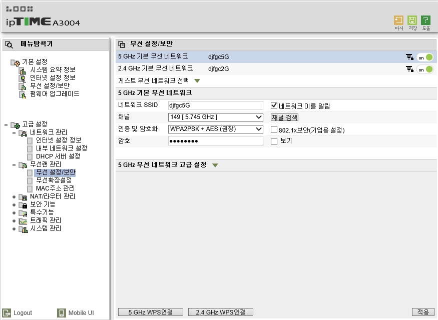Click the 5 GHz WPS연결 button
This screenshot has height=320, width=438.
coord(151,312)
